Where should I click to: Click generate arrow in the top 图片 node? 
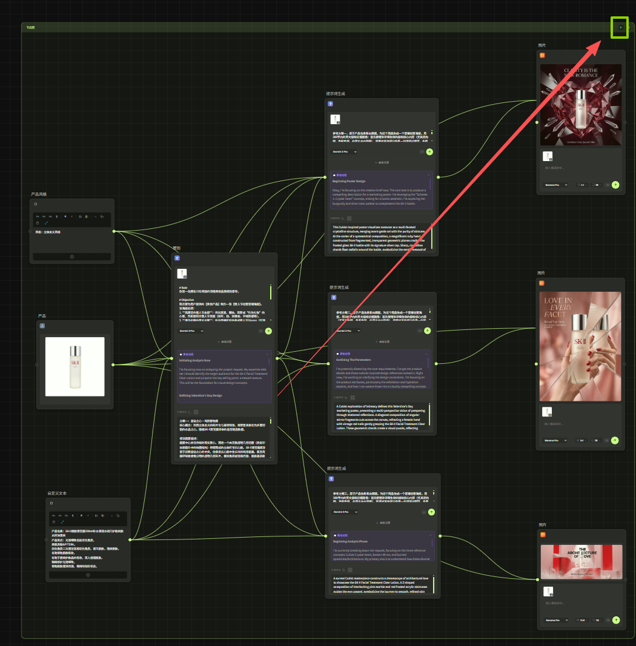pyautogui.click(x=615, y=185)
